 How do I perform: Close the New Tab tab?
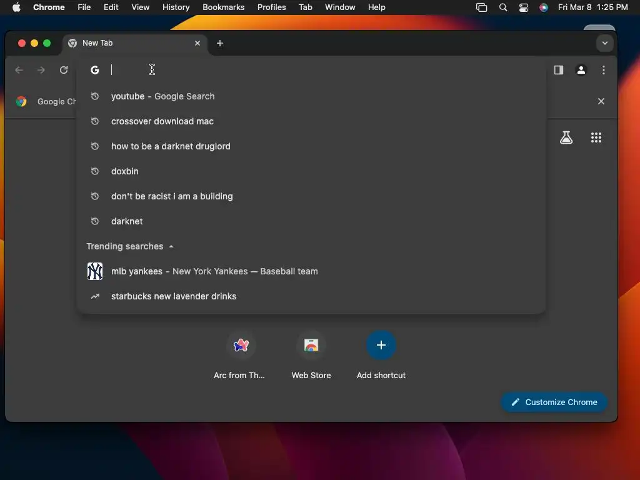pos(197,43)
